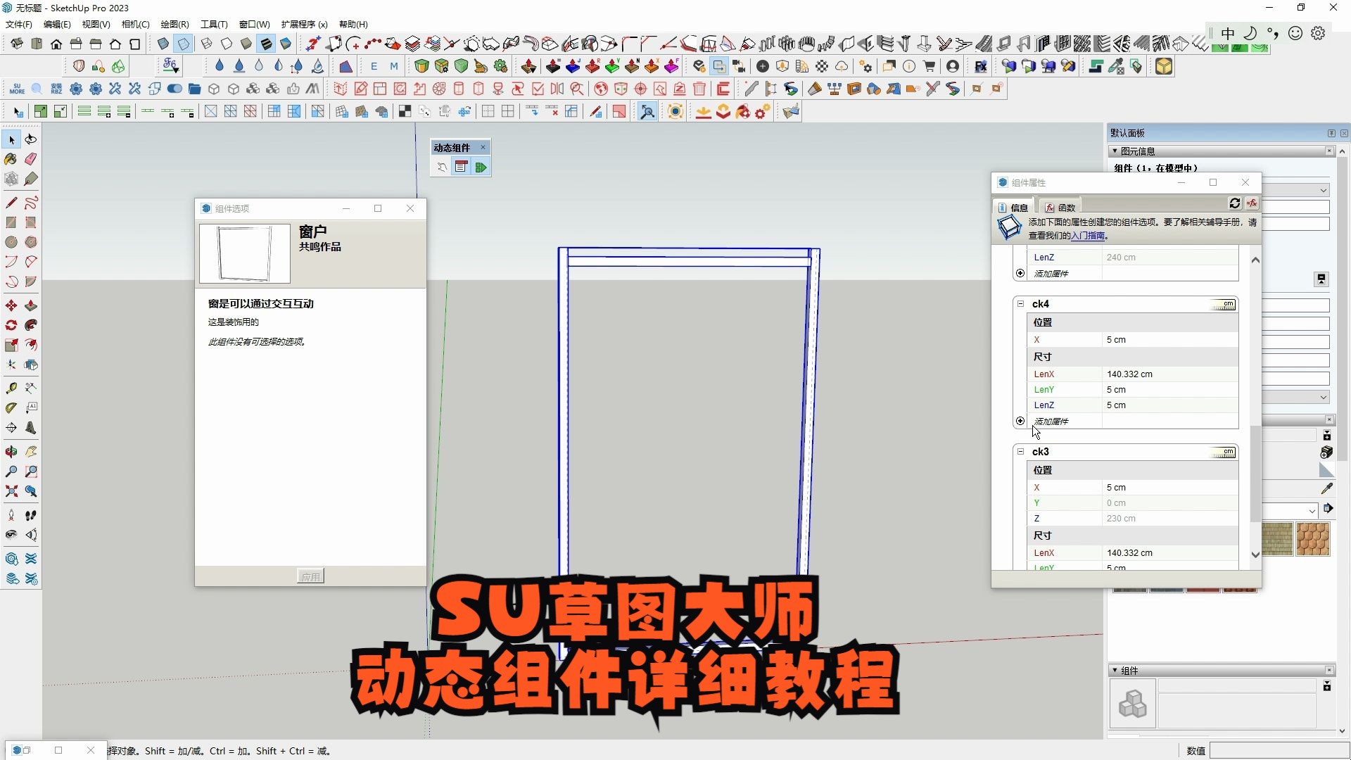The width and height of the screenshot is (1351, 760).
Task: Select the Zoom magnifier tool
Action: pos(11,471)
